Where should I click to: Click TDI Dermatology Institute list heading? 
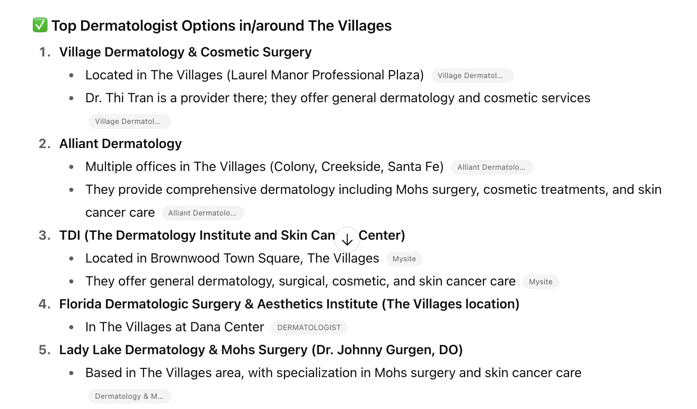pyautogui.click(x=232, y=235)
